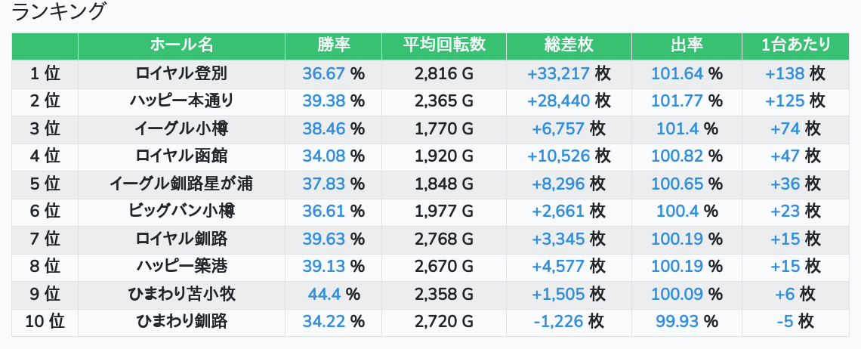Screen dimensions: 861x349
Task: Click the 出率 column header
Action: pyautogui.click(x=687, y=45)
